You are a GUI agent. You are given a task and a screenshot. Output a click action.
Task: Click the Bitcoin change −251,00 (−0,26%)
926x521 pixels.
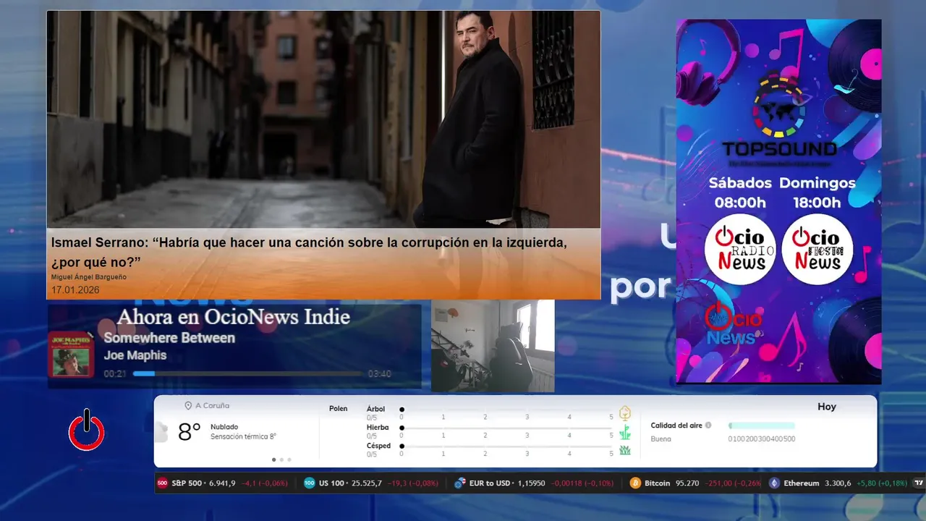pos(732,483)
